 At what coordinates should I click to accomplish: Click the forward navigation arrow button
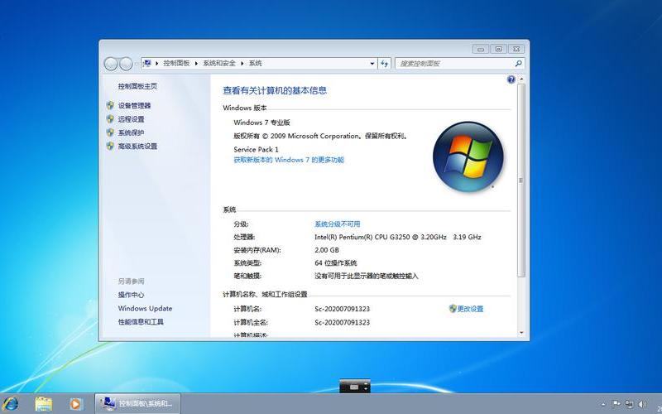(x=126, y=64)
